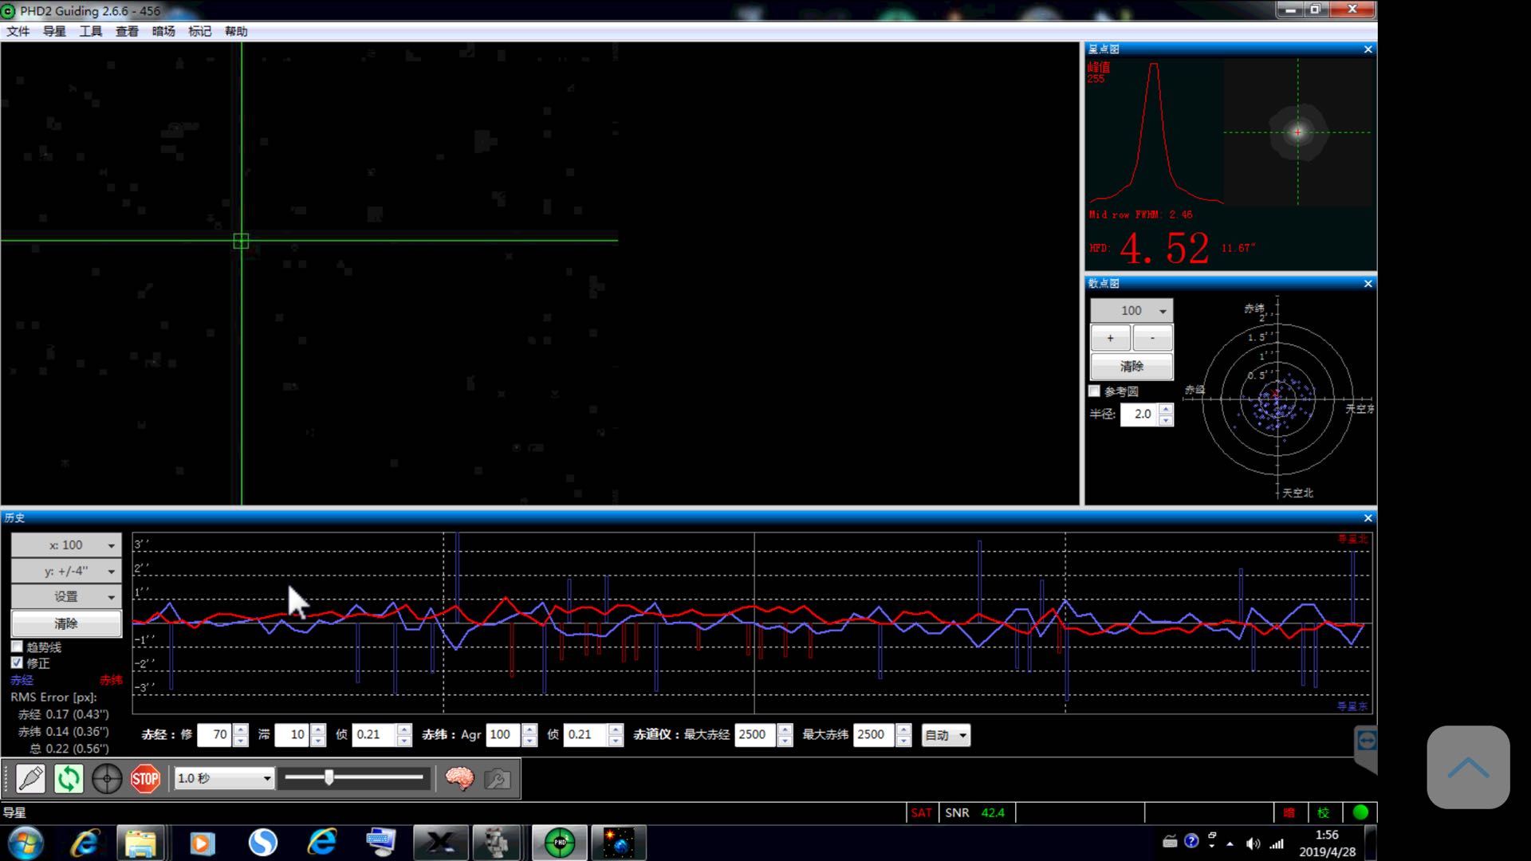
Task: Click 清除 clear button in target panel
Action: tap(1132, 366)
